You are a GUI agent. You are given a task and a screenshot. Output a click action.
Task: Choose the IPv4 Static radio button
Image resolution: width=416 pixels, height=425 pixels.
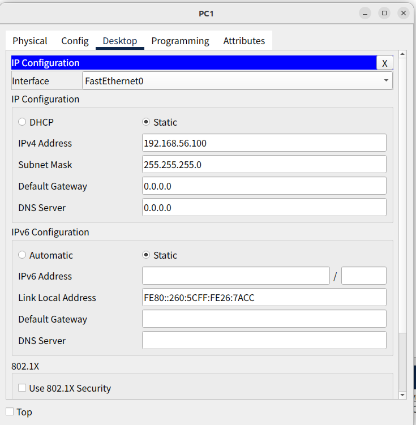point(146,122)
